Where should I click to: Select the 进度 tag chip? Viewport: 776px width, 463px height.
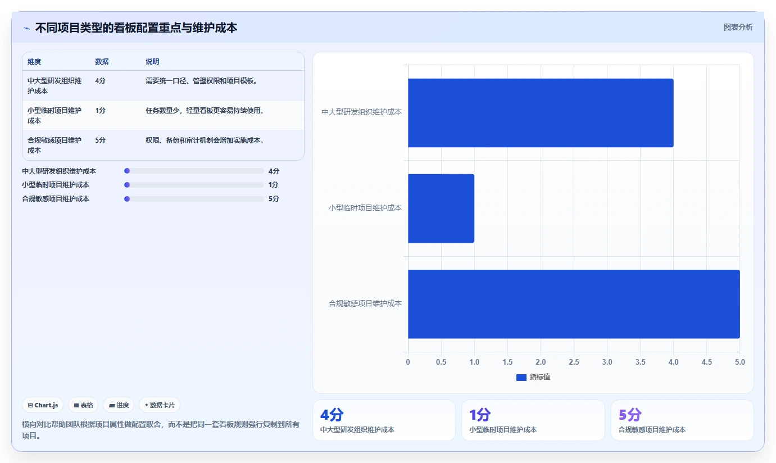[119, 405]
